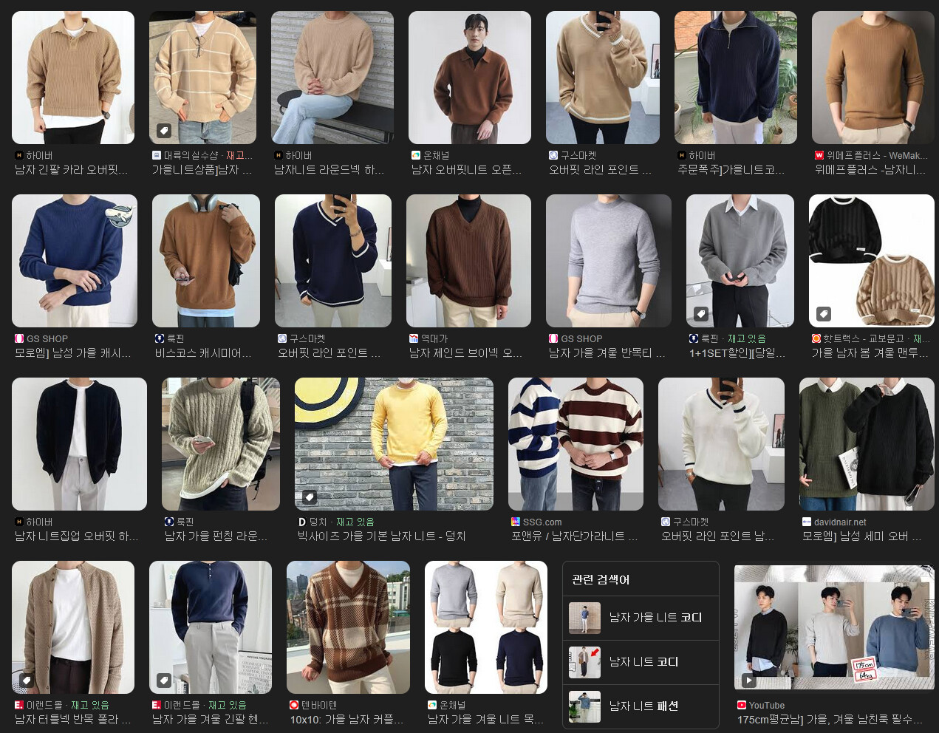
Task: Click the 위메프플러스 - WeMak source name
Action: pos(877,155)
